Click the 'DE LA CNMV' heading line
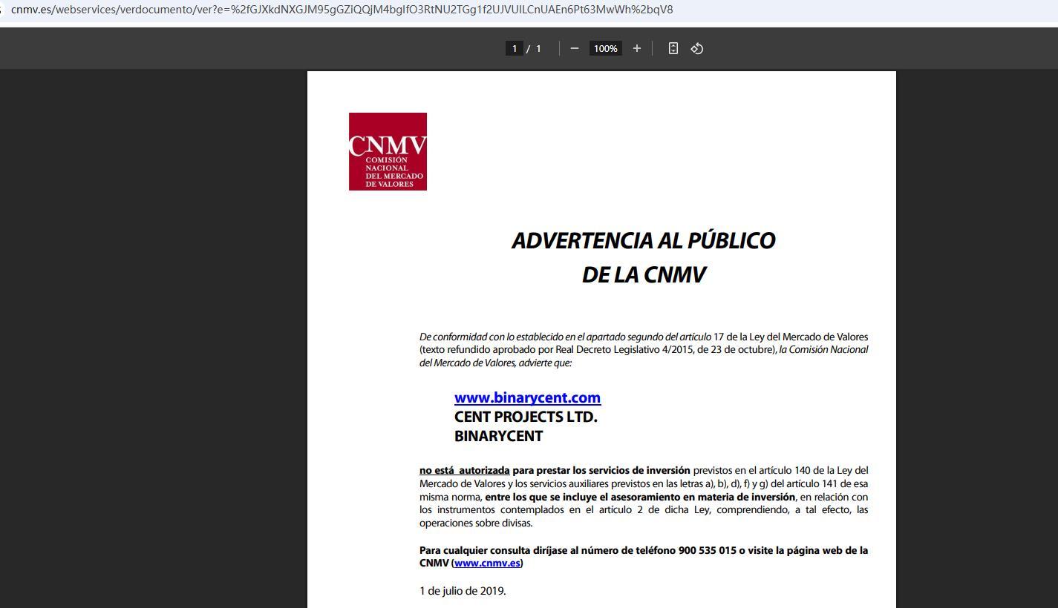Screen dimensions: 1058x608 (643, 275)
